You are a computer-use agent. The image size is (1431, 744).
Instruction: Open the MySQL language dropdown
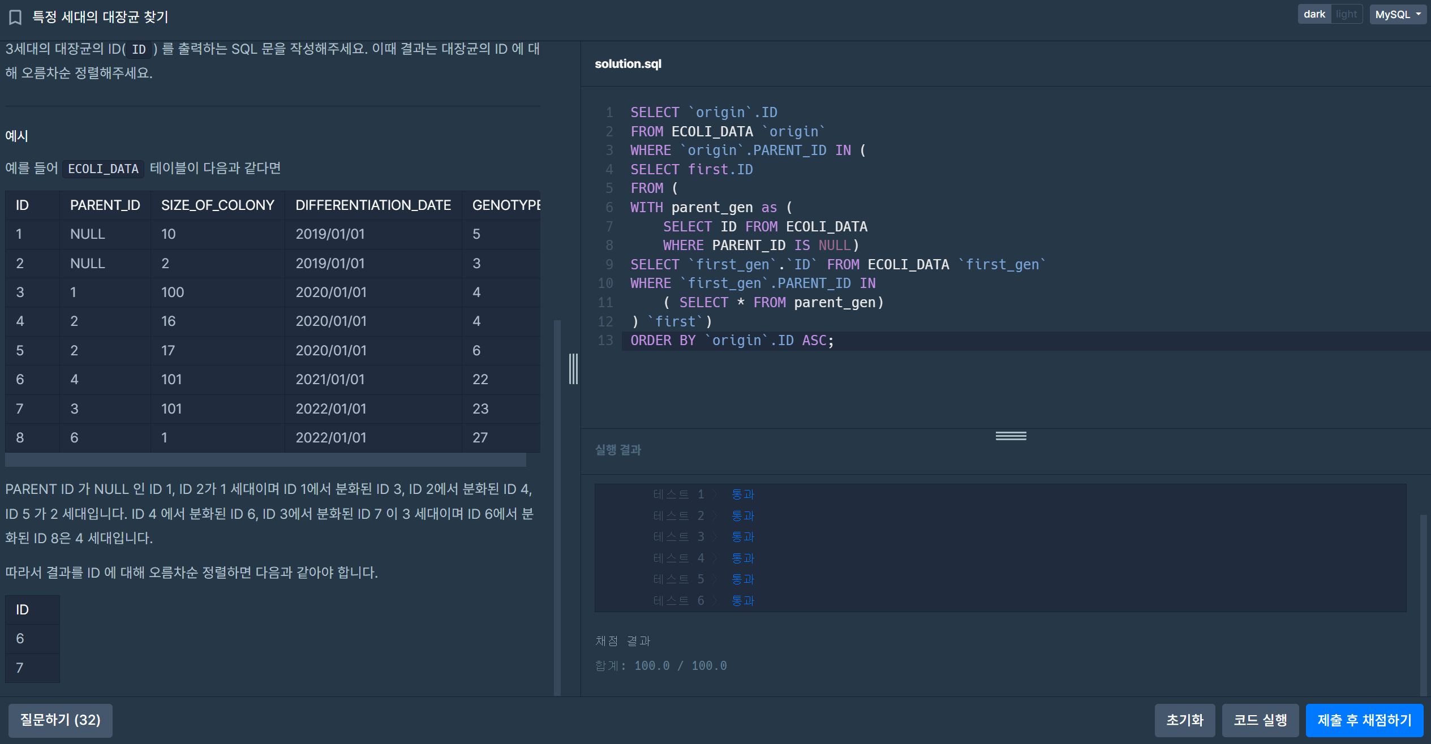tap(1398, 14)
